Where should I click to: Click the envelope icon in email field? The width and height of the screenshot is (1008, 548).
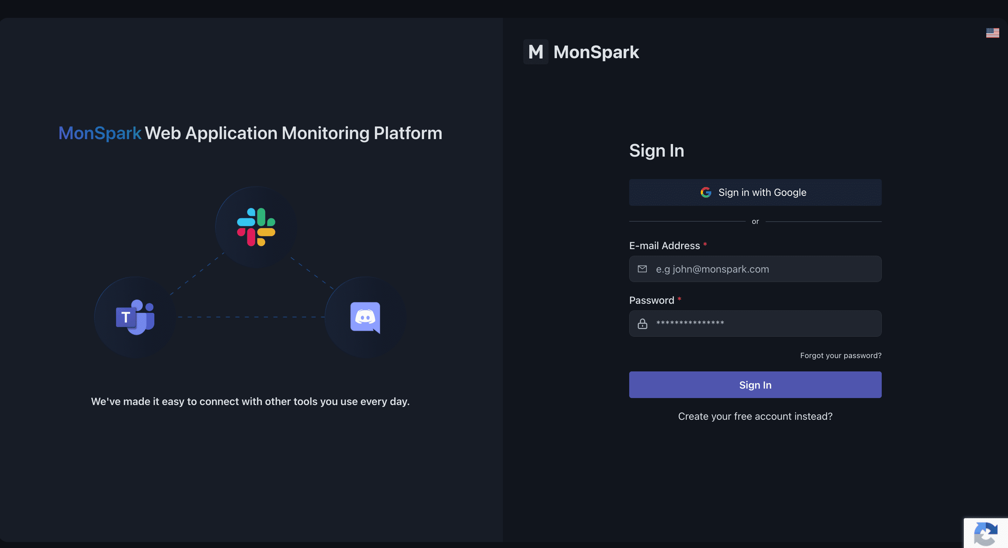pyautogui.click(x=642, y=269)
